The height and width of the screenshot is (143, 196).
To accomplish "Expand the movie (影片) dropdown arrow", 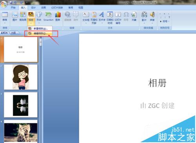I will pos(144,23).
